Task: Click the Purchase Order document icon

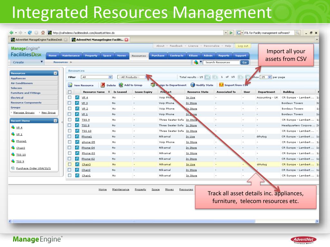Action: click(13, 168)
